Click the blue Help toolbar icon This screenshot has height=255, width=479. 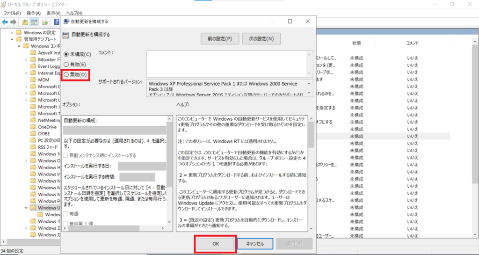tap(56, 22)
